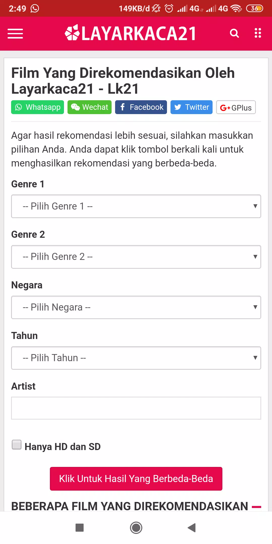Expand the Pilih Tahun year dropdown
Image resolution: width=272 pixels, height=544 pixels.
pos(136,358)
